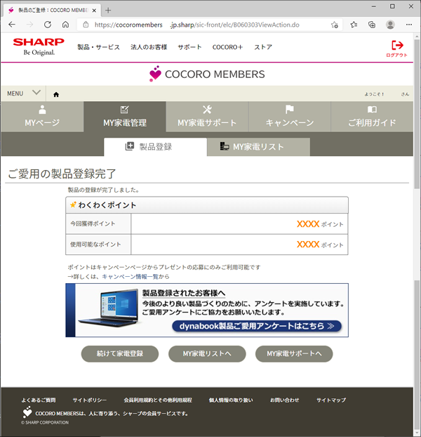The width and height of the screenshot is (421, 437).
Task: Go to browser home page icon
Action: pos(65,25)
